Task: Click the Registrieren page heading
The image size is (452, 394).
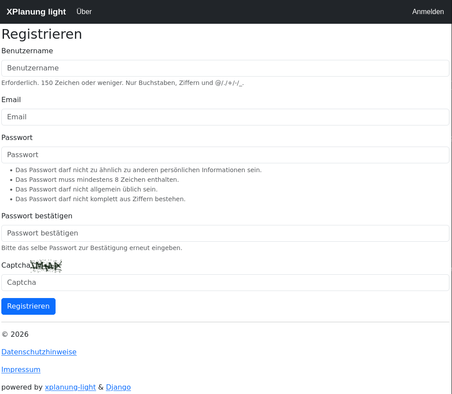Action: pos(42,34)
